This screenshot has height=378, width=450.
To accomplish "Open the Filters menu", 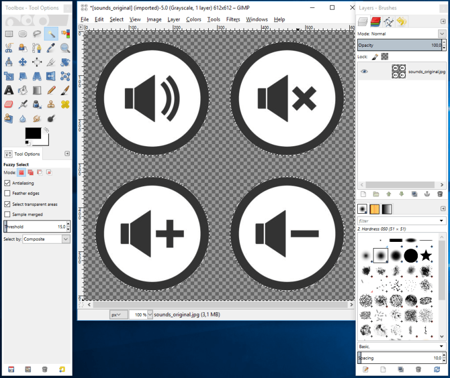I will (233, 19).
